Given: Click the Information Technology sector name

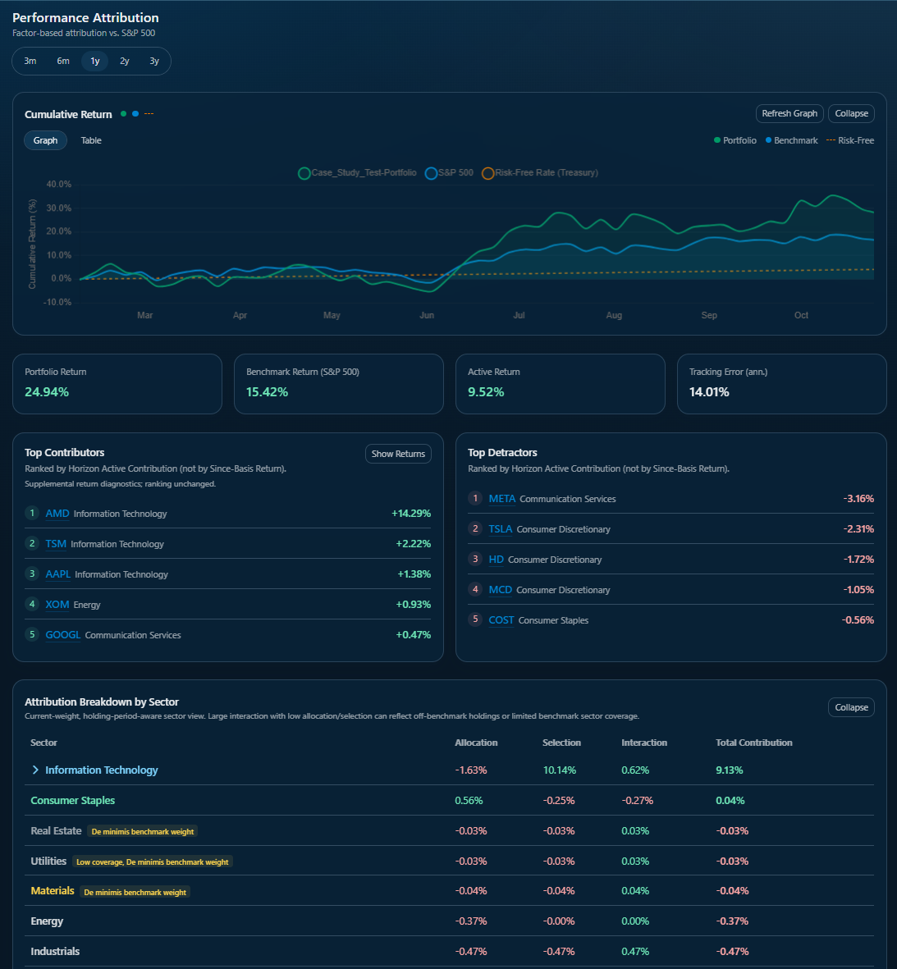Looking at the screenshot, I should click(102, 770).
